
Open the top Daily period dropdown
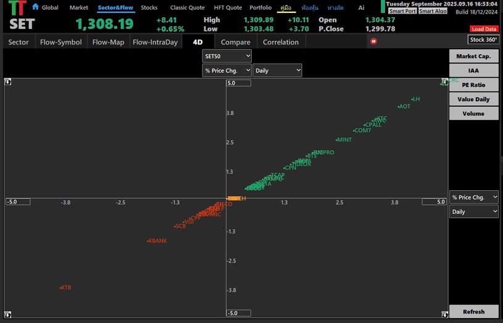278,70
